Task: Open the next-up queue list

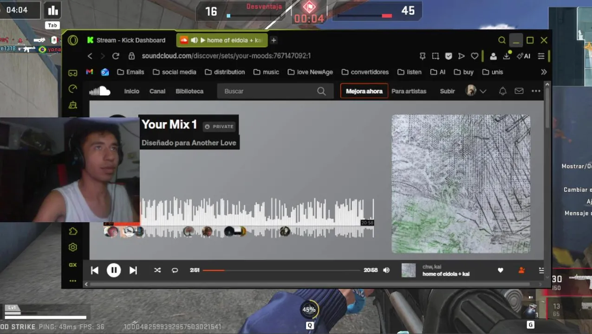Action: point(541,270)
